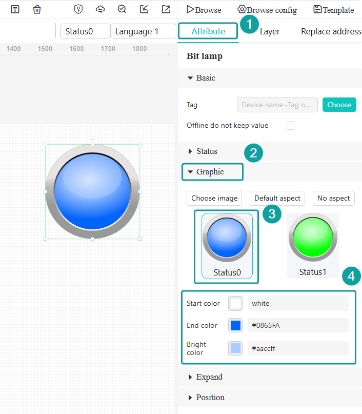362x414 pixels.
Task: Click the Start color value field
Action: [298, 303]
